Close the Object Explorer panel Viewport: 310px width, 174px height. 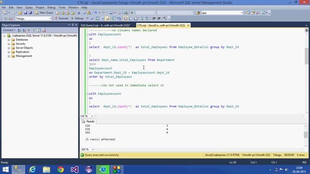[76, 25]
